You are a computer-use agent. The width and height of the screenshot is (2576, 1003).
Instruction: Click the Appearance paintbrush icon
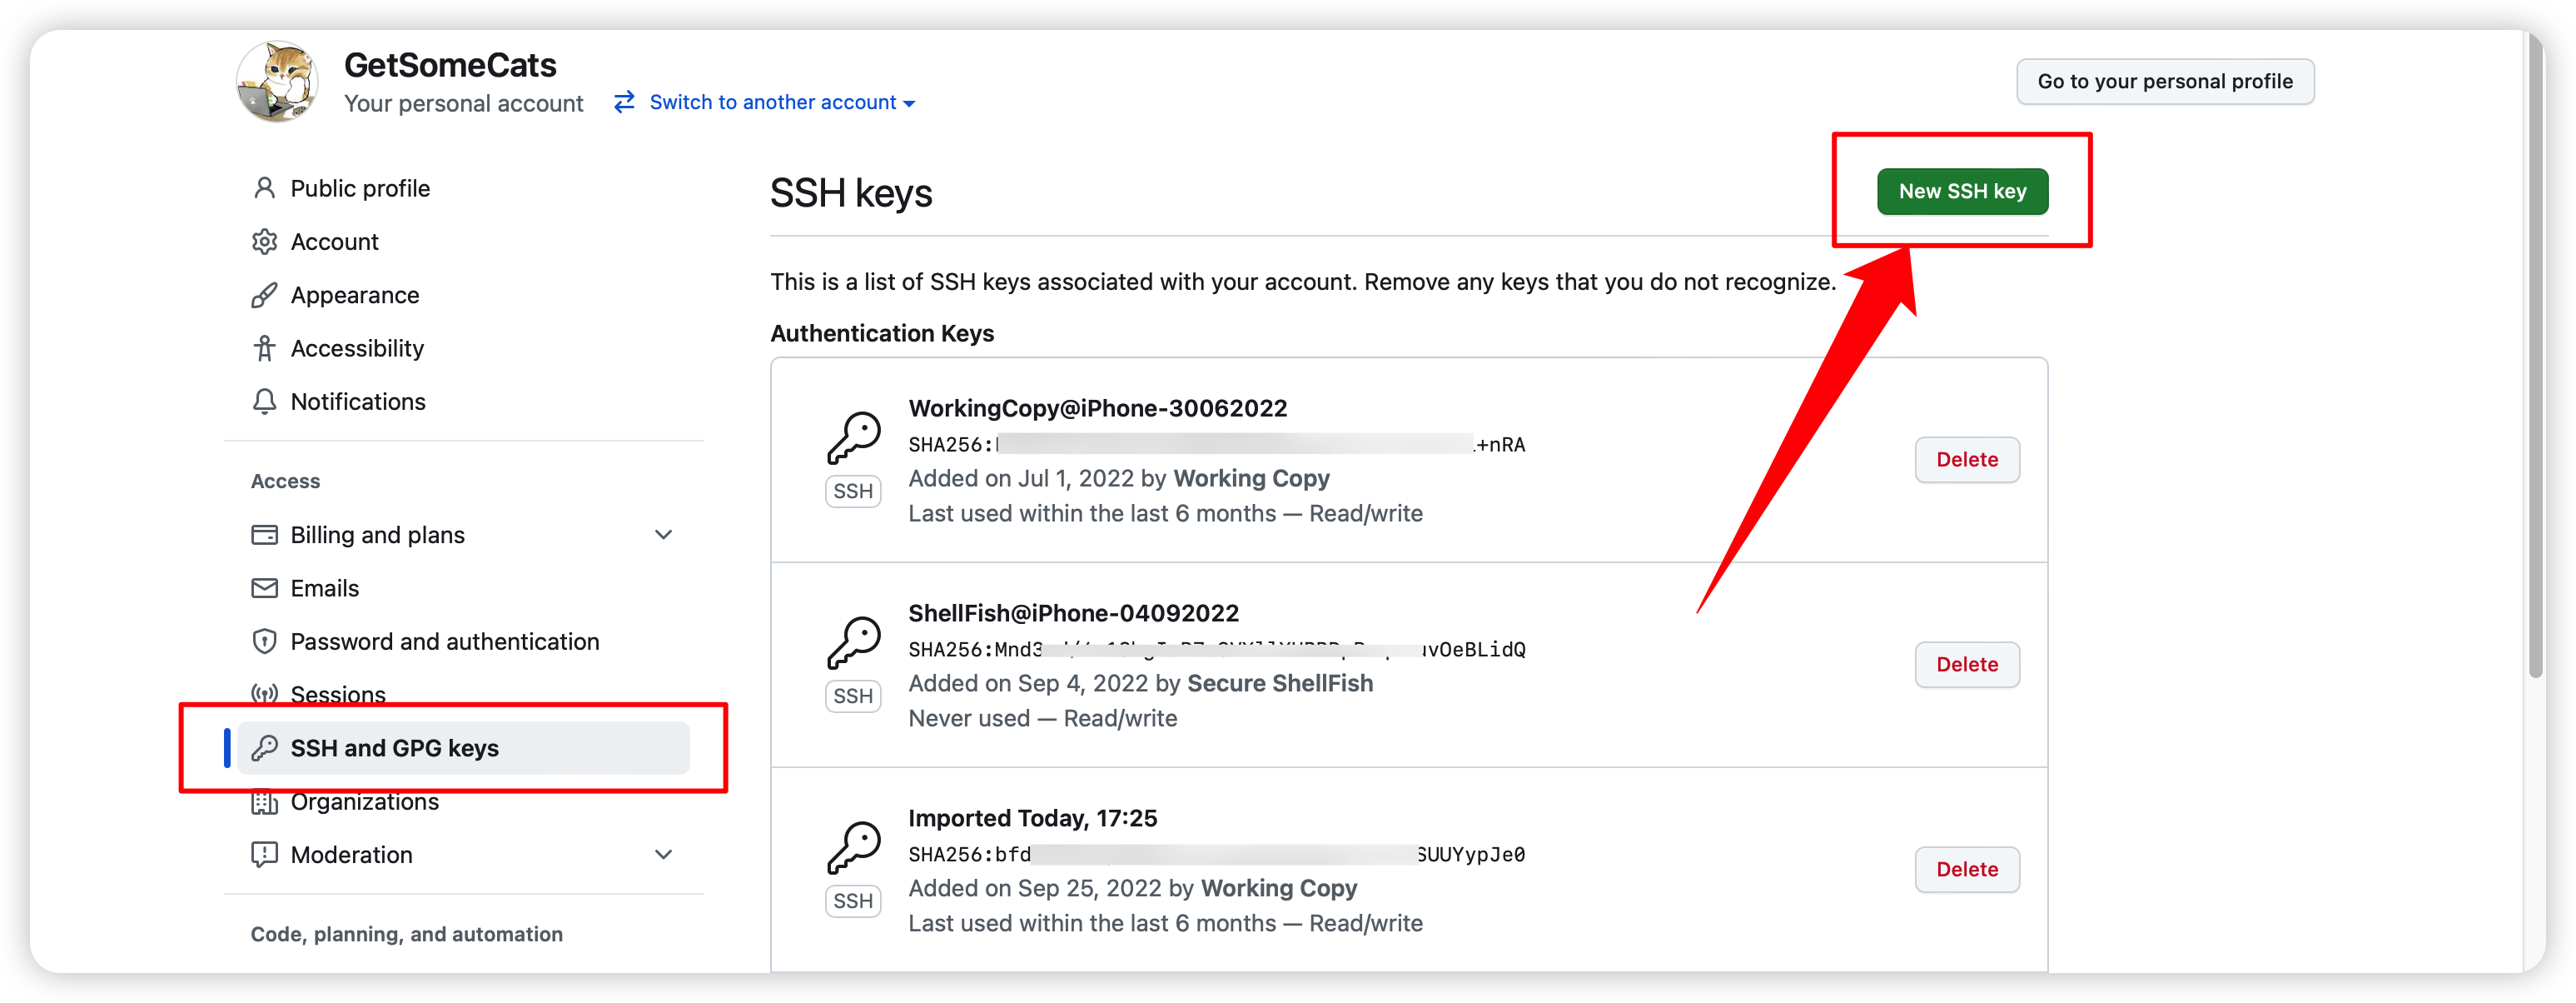(264, 295)
